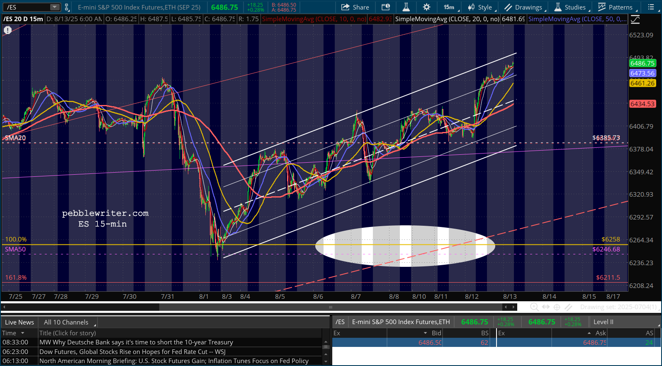Toggle the expand chart horizontal arrows icon
The image size is (662, 366).
546,307
